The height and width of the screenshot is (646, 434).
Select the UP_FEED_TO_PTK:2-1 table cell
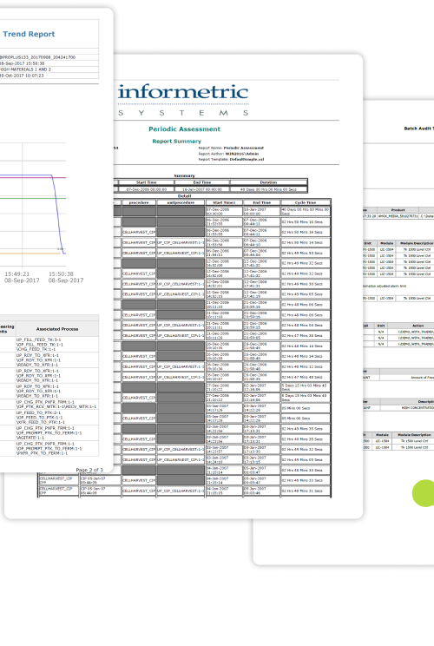click(x=57, y=418)
